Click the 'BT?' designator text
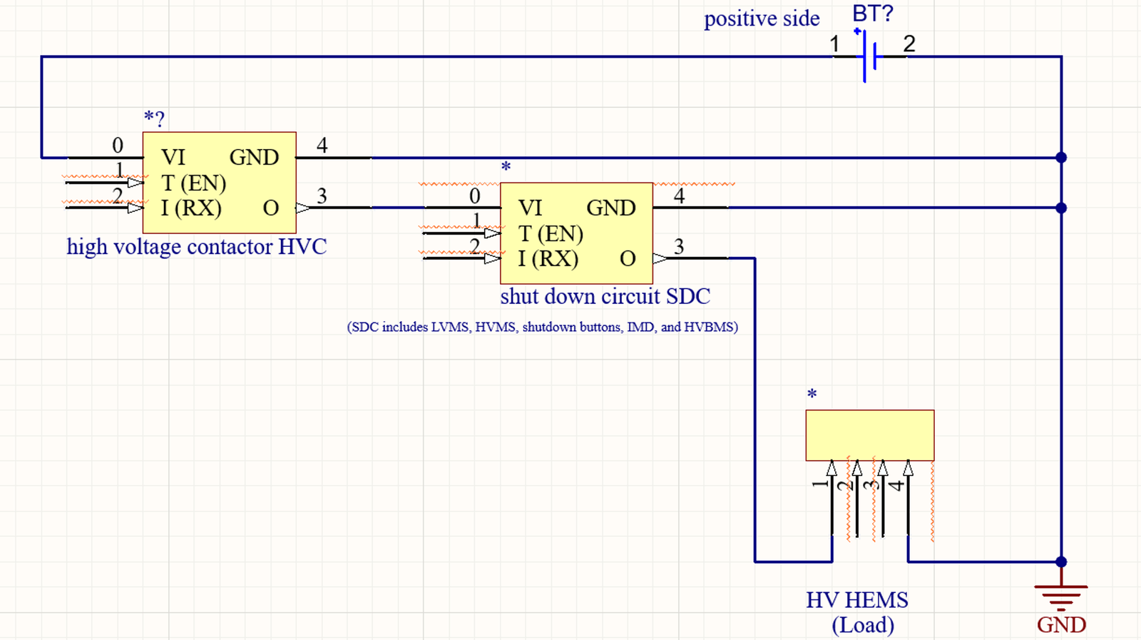 (x=873, y=14)
